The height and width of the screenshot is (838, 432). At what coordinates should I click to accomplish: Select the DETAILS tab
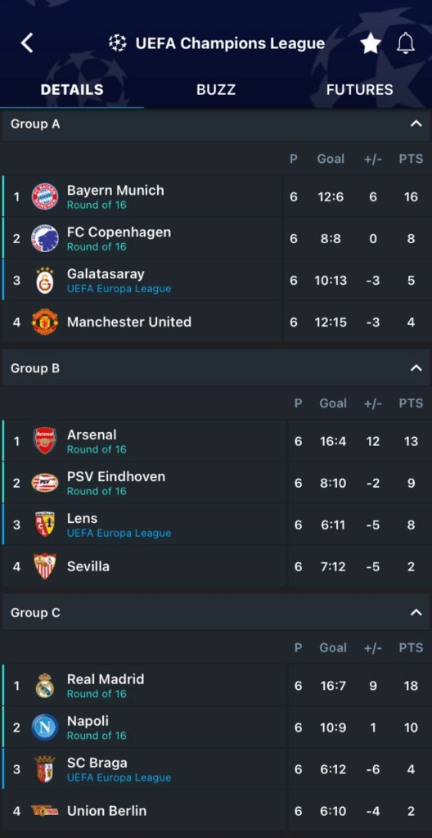72,90
